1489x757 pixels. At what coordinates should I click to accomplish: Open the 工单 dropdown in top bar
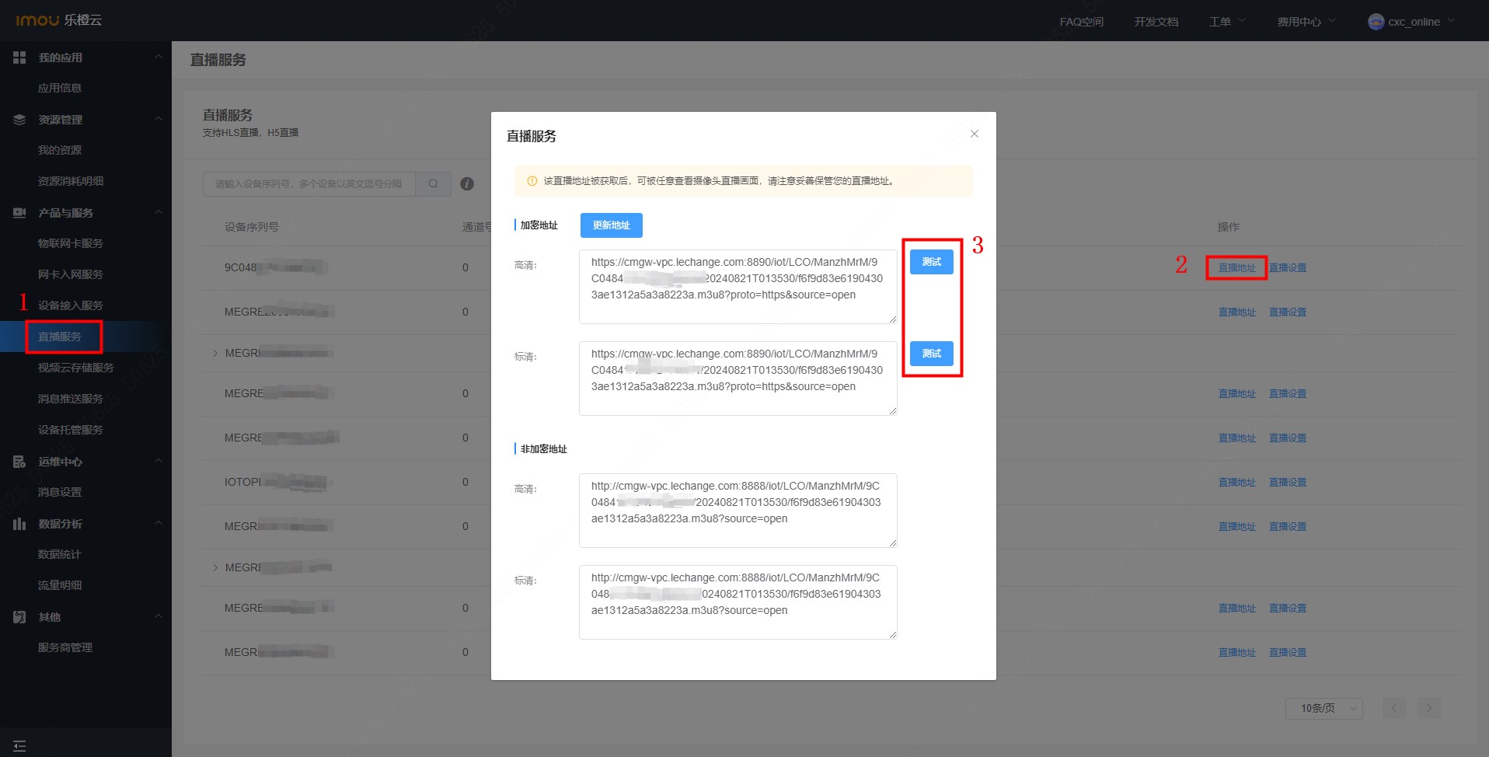(x=1226, y=22)
